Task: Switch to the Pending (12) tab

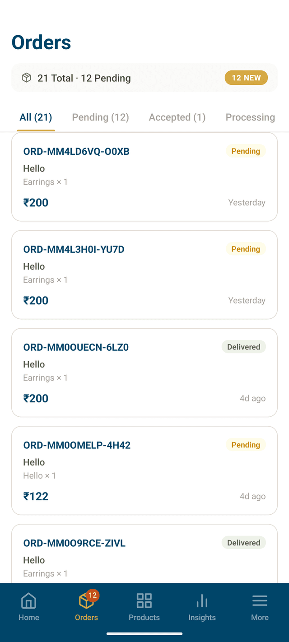Action: tap(100, 117)
